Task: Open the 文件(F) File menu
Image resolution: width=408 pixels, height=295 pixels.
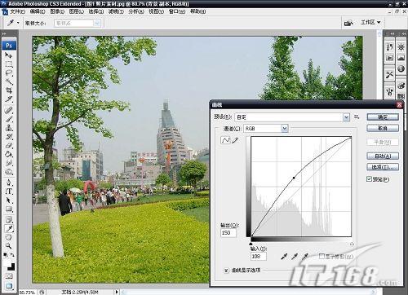Action: point(18,11)
